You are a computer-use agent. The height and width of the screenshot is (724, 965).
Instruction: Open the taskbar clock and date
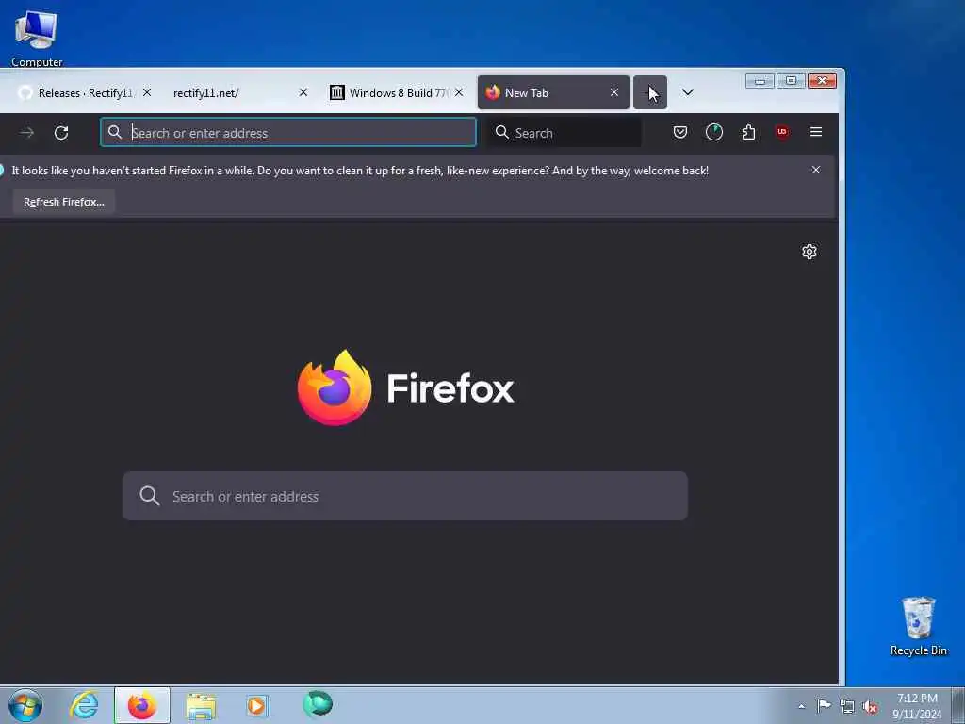[917, 706]
